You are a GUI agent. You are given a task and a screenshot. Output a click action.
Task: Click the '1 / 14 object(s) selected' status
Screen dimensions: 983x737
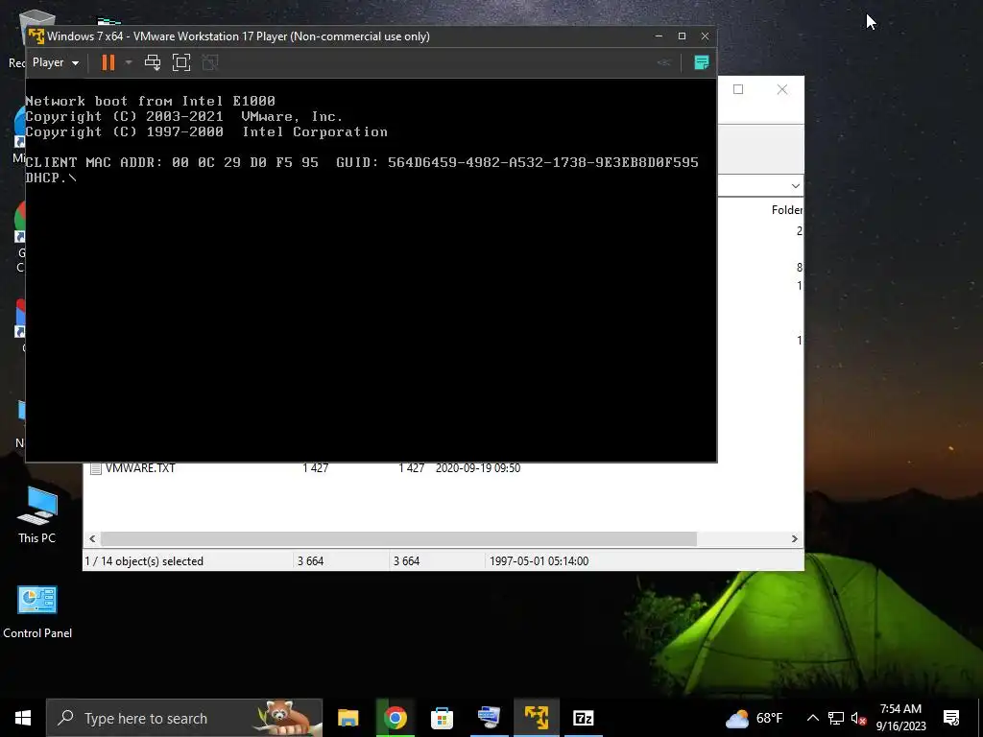(x=144, y=561)
